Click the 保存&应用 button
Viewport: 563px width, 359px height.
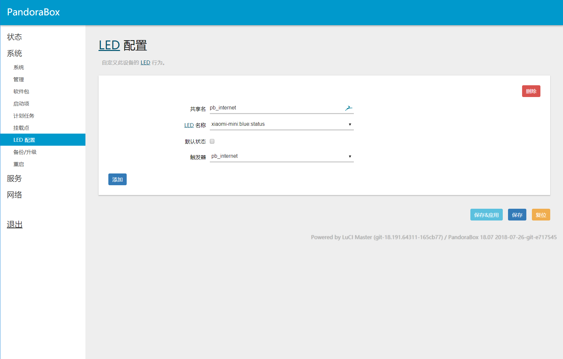[x=486, y=215]
